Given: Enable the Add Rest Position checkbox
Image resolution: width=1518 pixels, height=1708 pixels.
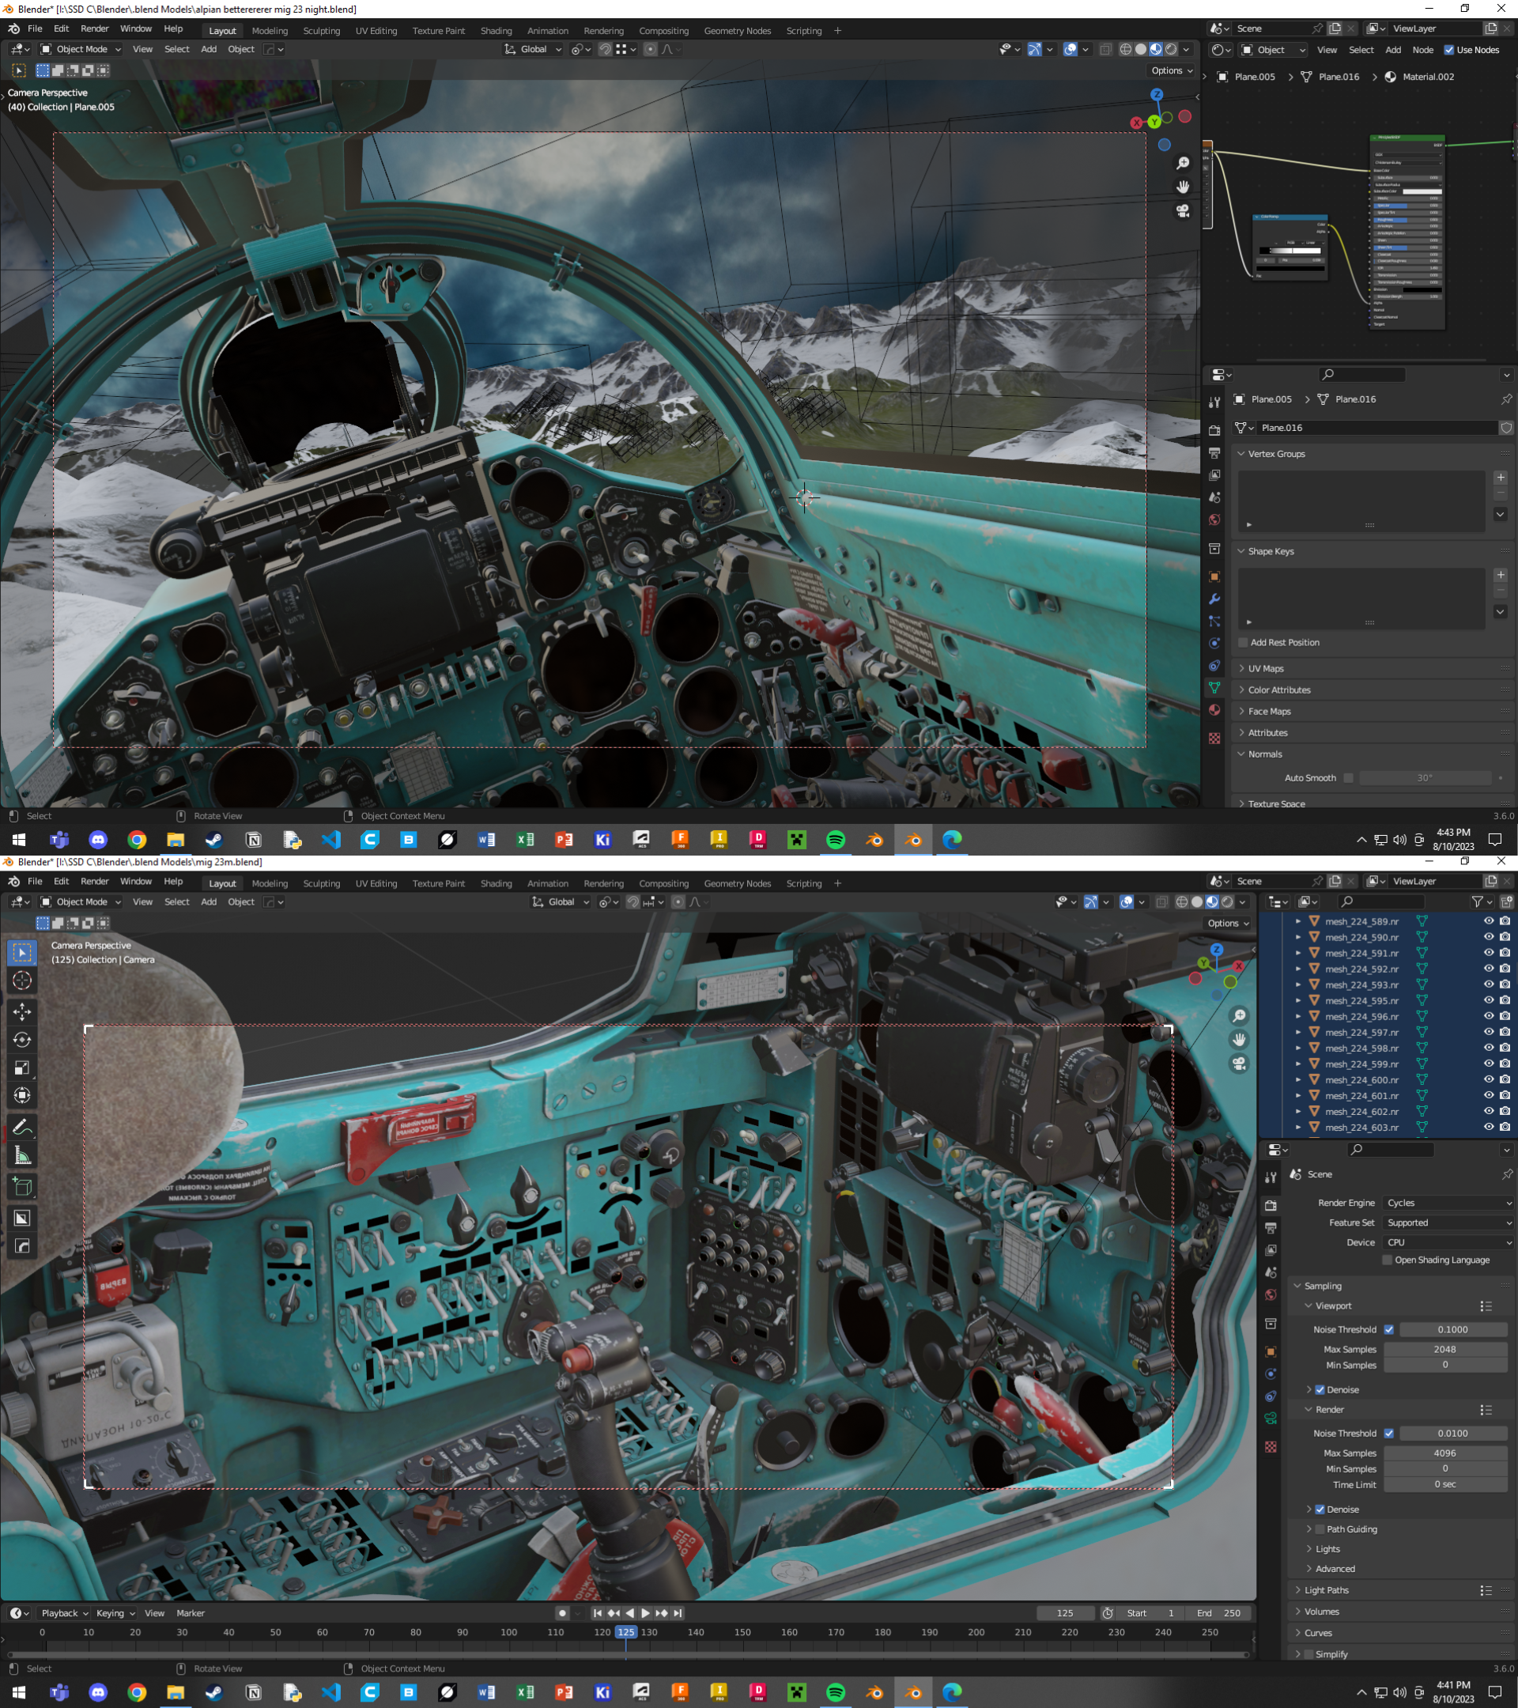Looking at the screenshot, I should (x=1243, y=643).
